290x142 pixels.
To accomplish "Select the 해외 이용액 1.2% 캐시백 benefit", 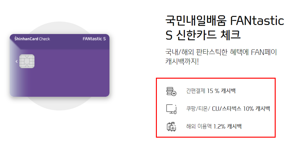I will (x=214, y=126).
